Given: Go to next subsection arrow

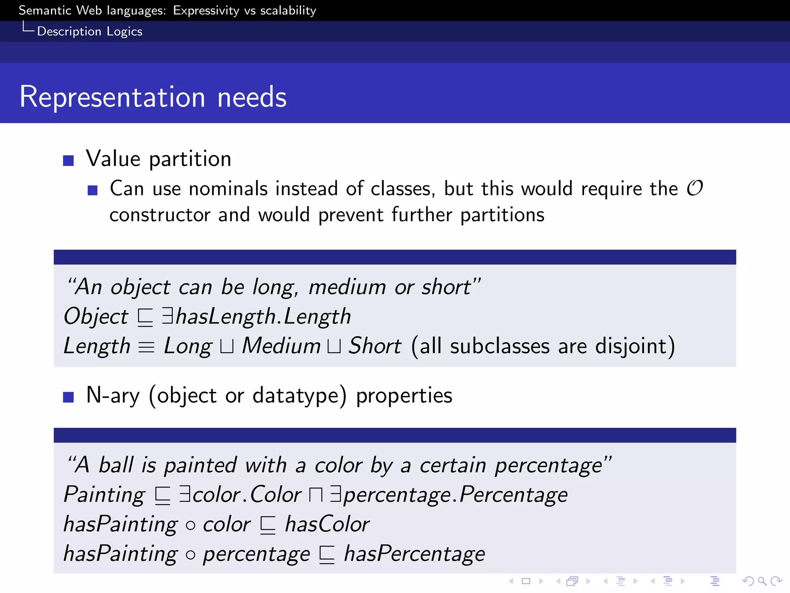Looking at the screenshot, I should tap(636, 581).
